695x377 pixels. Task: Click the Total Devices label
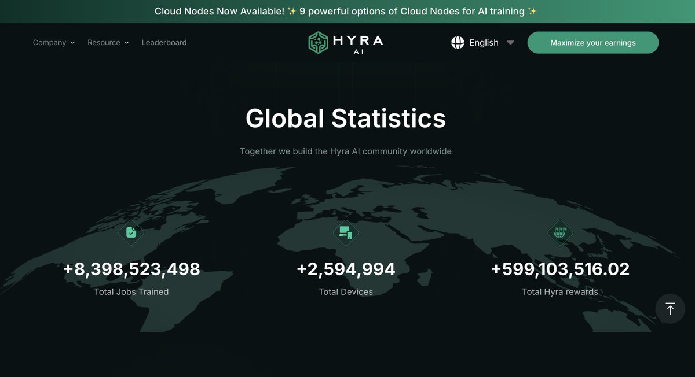point(346,292)
